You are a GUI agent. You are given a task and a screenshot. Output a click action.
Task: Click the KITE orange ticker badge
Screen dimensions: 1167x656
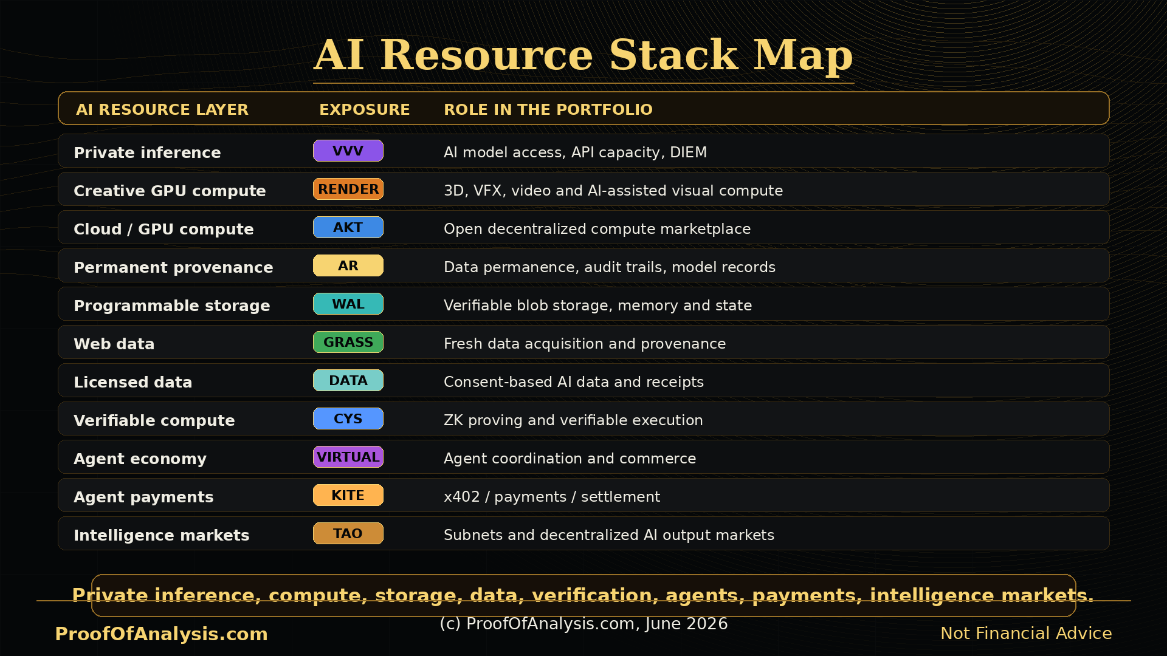click(348, 495)
